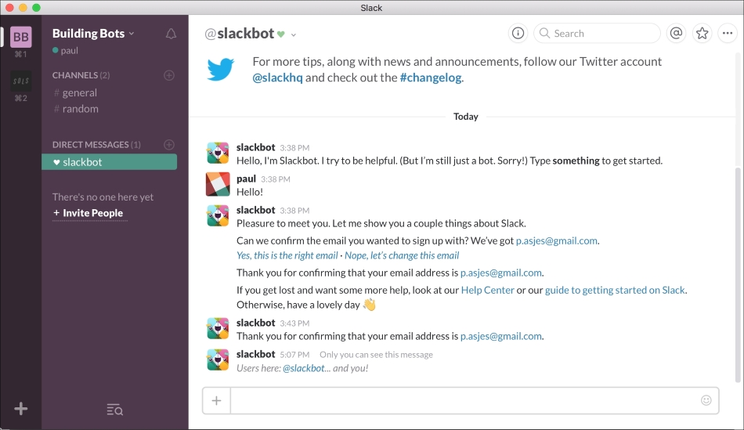The image size is (744, 430).
Task: Click slackbot avatar on 5:07 PM message
Action: click(218, 360)
